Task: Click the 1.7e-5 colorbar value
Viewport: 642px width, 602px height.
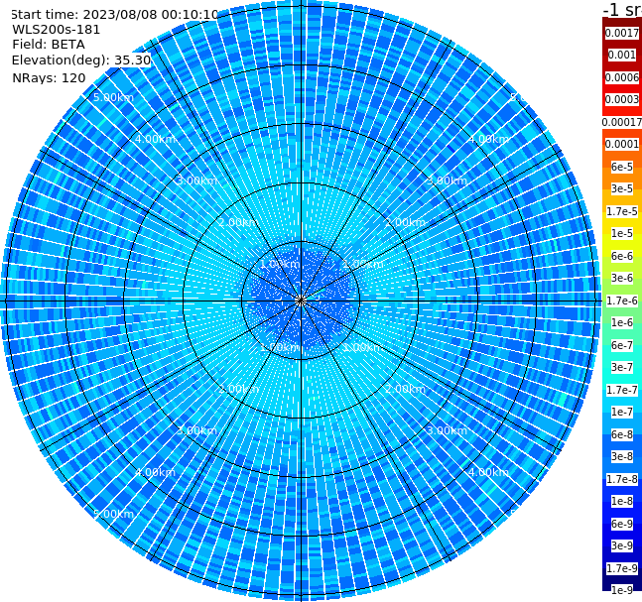Action: coord(621,211)
